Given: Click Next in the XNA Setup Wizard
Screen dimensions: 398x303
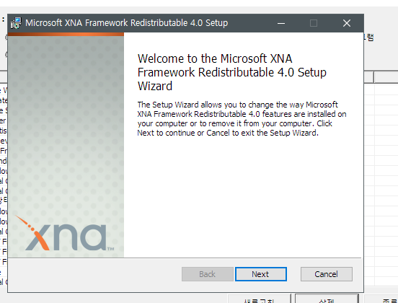Looking at the screenshot, I should pyautogui.click(x=261, y=274).
